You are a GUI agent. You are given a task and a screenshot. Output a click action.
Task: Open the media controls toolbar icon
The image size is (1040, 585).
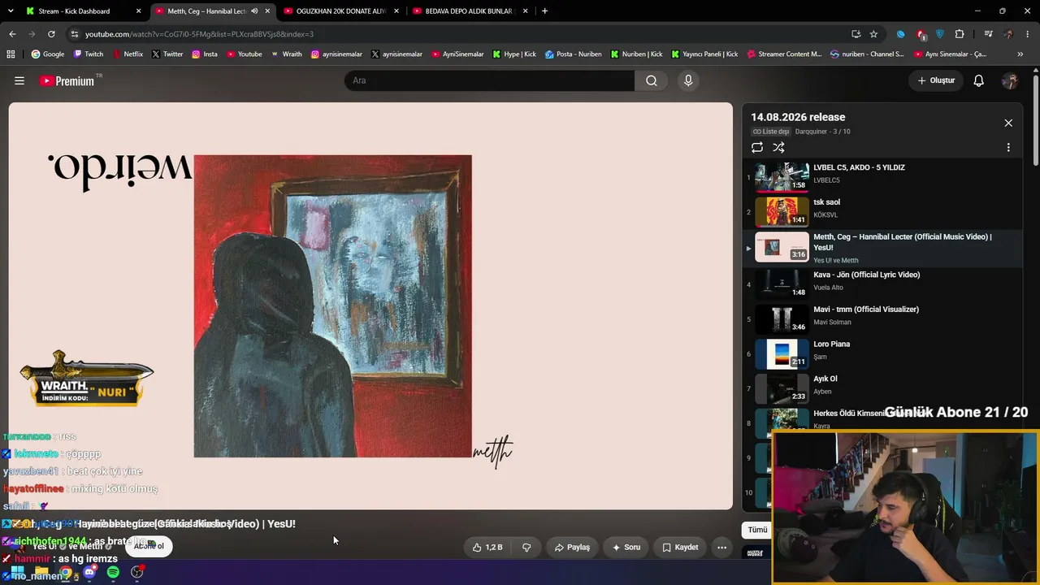988,34
